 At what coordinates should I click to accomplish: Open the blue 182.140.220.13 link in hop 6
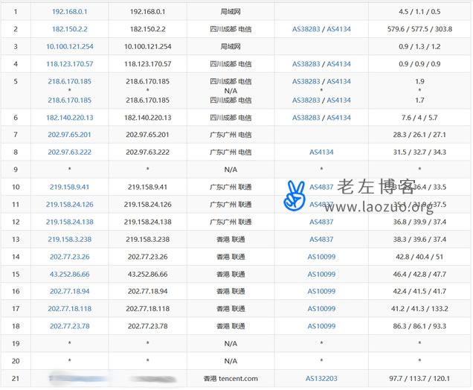tap(69, 118)
